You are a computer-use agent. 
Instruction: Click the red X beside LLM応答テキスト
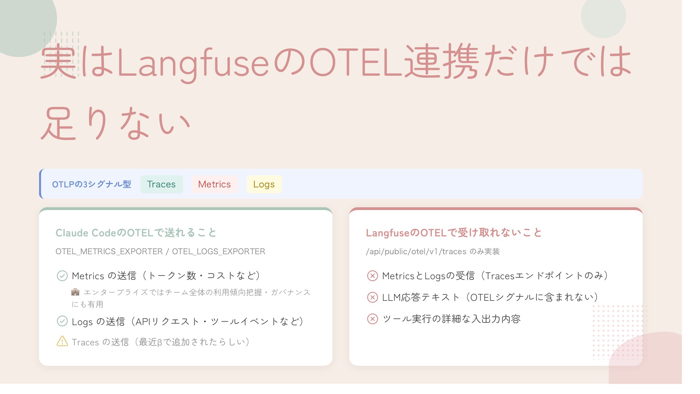[372, 297]
